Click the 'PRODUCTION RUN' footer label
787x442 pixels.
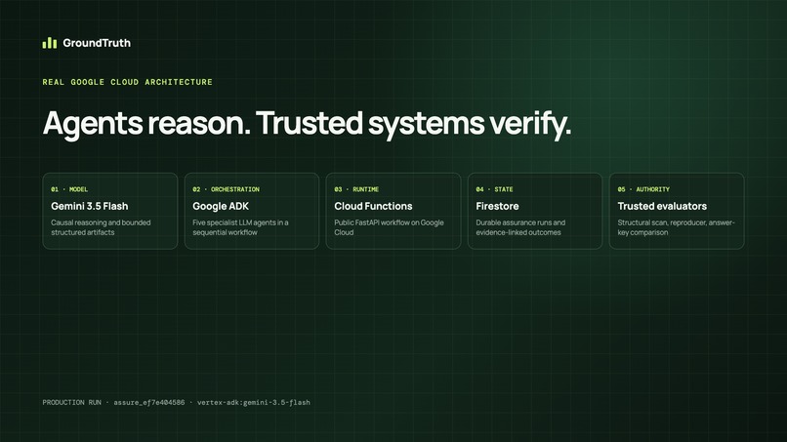[72, 402]
